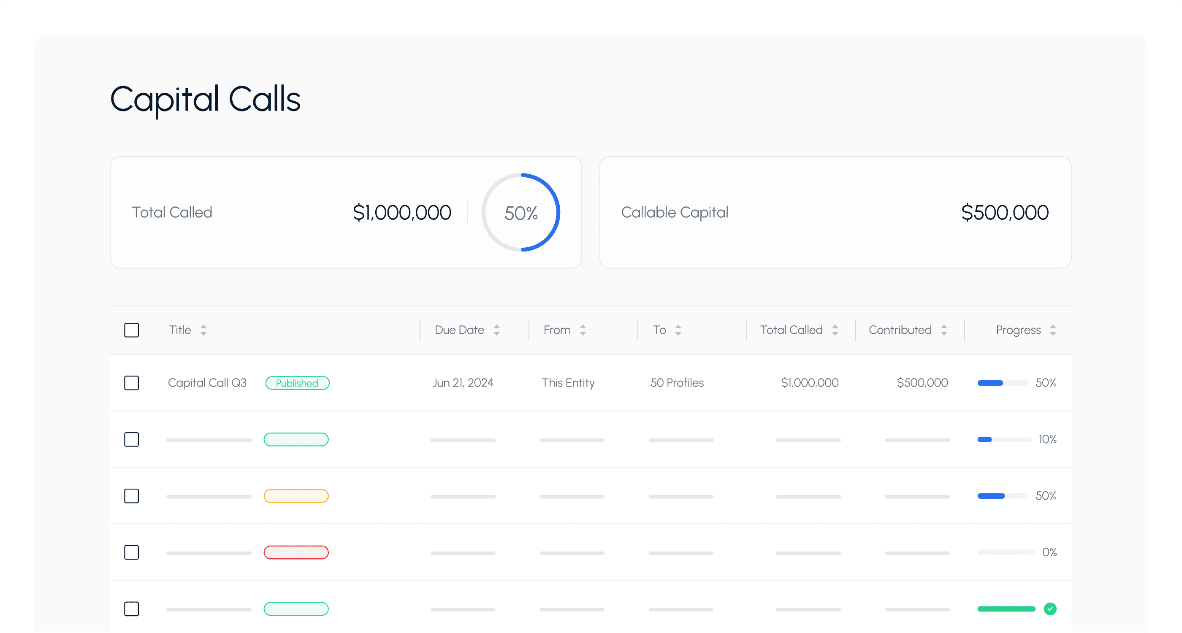This screenshot has width=1182, height=633.
Task: Click the Total Called column header label
Action: 791,330
